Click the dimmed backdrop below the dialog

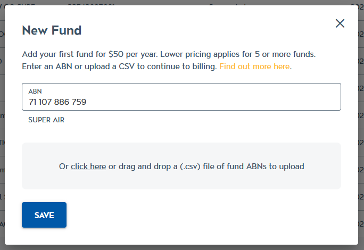pos(182,247)
